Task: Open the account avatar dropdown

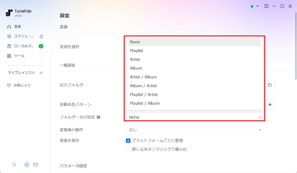Action: 254,6
